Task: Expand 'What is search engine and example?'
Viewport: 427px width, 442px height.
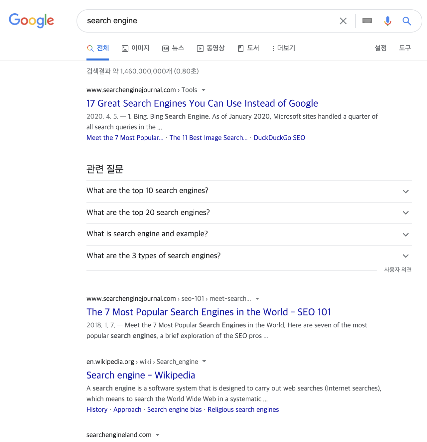Action: tap(249, 234)
